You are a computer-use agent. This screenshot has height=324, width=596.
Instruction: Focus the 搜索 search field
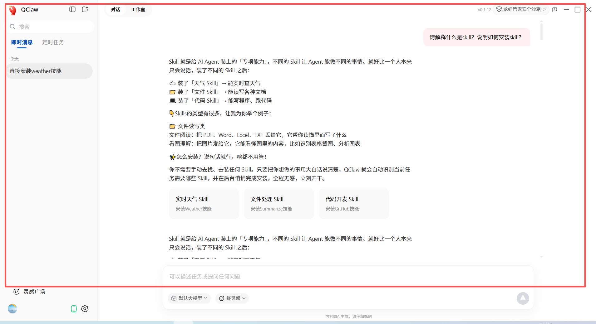51,27
